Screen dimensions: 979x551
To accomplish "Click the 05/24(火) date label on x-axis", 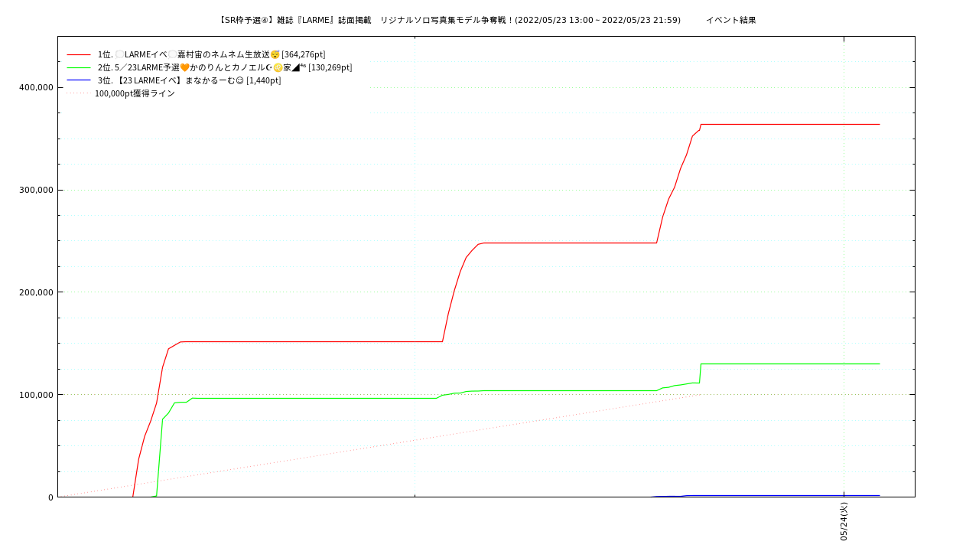I will pyautogui.click(x=844, y=521).
